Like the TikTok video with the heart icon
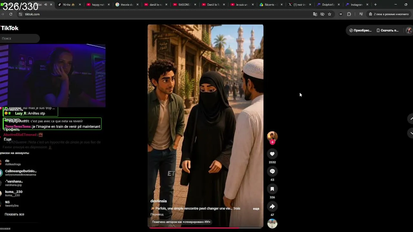Screen dimensions: 413x232 272,154
